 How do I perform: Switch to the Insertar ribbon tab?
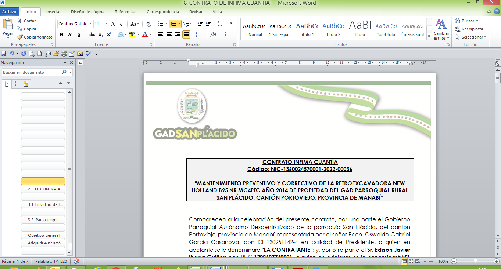[x=53, y=12]
